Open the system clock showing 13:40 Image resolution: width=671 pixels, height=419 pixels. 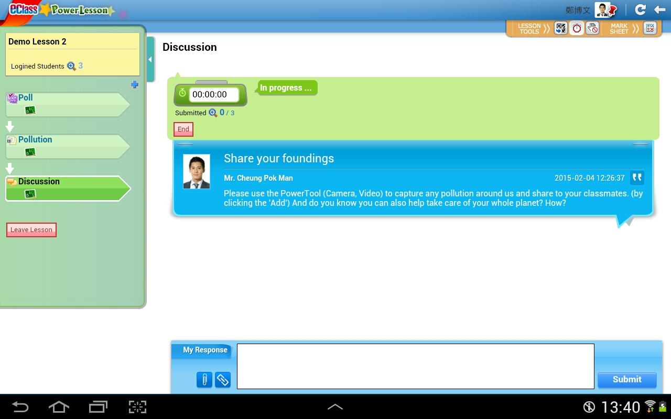(621, 407)
